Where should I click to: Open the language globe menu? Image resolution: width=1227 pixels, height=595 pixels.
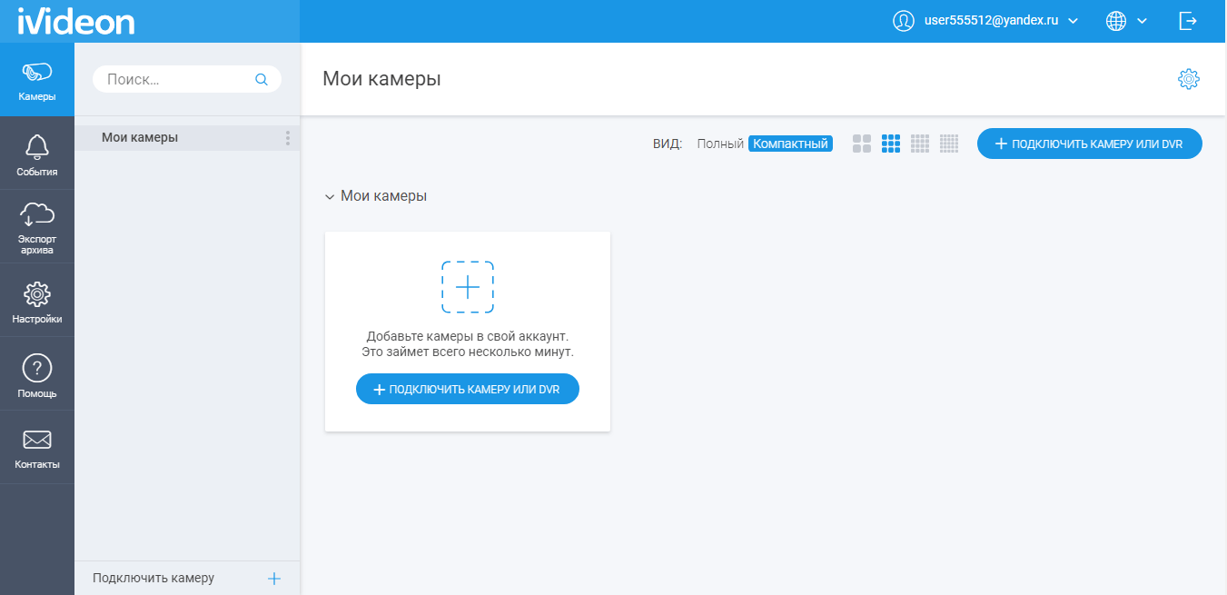[1126, 21]
